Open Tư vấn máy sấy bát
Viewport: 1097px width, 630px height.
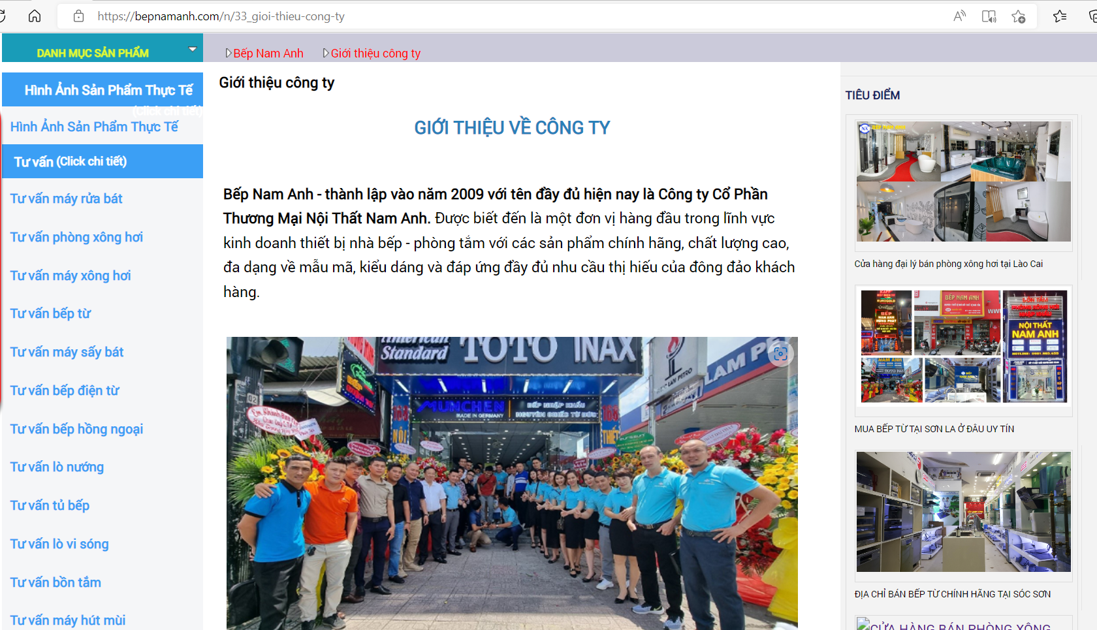click(x=67, y=352)
